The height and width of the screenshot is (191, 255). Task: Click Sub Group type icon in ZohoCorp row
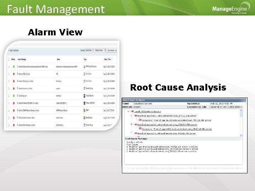coord(84,81)
